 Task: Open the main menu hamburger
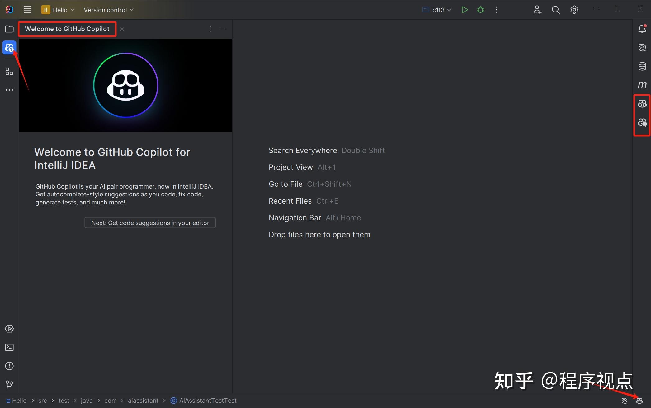pyautogui.click(x=27, y=10)
